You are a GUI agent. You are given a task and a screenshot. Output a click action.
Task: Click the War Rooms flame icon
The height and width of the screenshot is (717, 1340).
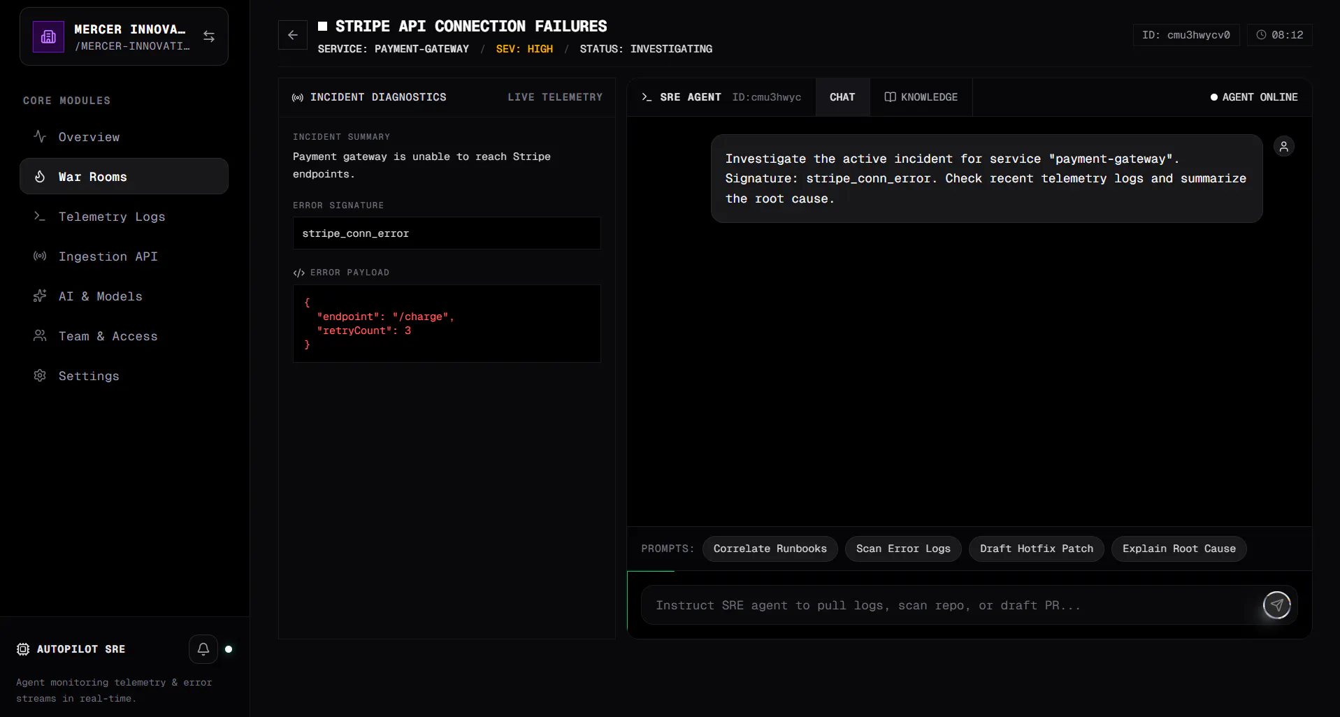[x=40, y=177]
